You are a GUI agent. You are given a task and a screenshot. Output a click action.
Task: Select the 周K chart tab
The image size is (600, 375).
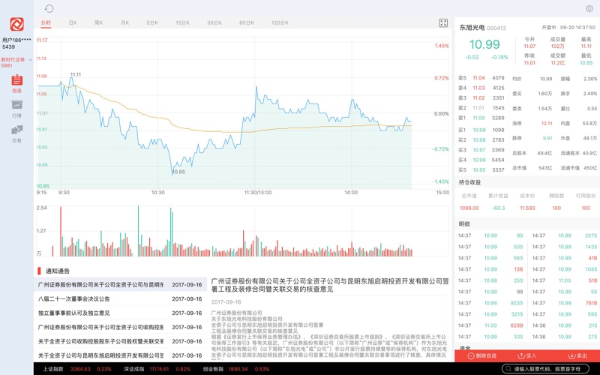pos(98,23)
